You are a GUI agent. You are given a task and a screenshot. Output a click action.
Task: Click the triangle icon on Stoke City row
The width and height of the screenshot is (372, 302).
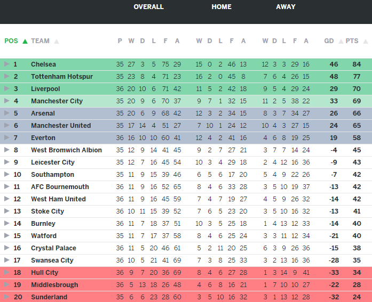coord(6,211)
